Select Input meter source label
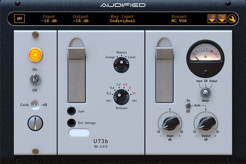Screen dimensions: 246x164 tap(199, 81)
